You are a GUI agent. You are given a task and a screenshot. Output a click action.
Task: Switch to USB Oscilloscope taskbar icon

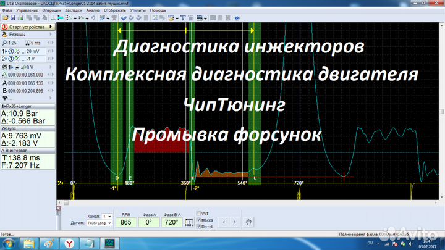click(x=109, y=244)
